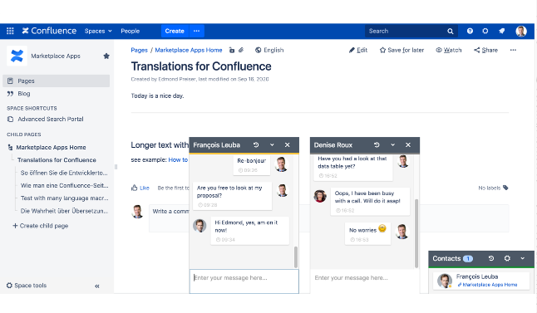The width and height of the screenshot is (537, 313).
Task: Open the administration gear icon
Action: tap(485, 31)
